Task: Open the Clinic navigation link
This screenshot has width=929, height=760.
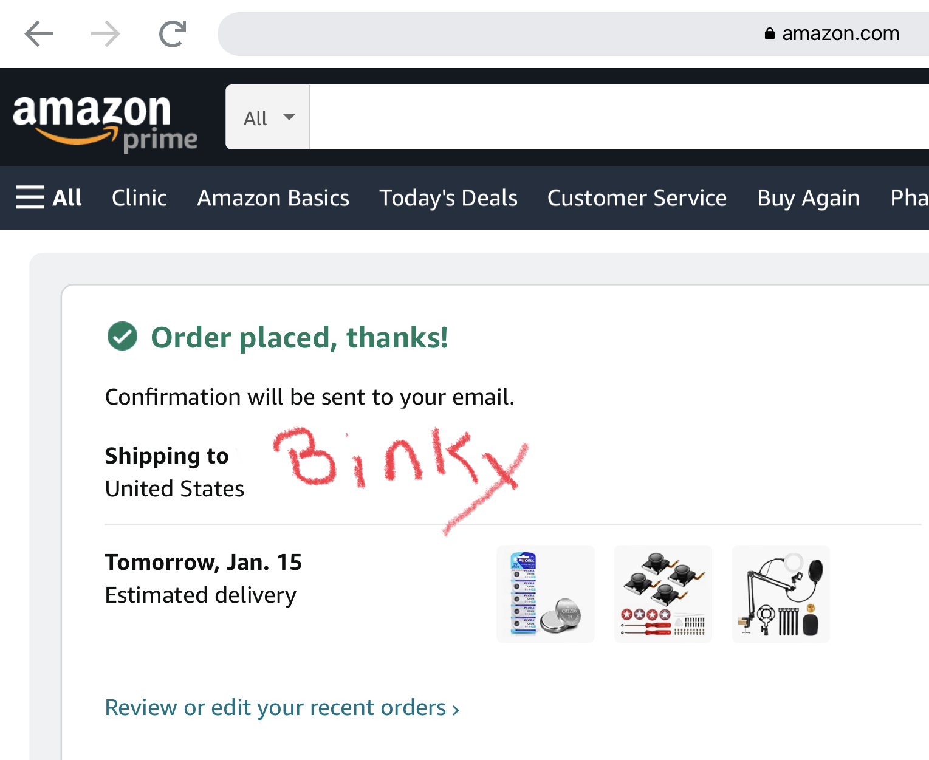Action: tap(139, 198)
